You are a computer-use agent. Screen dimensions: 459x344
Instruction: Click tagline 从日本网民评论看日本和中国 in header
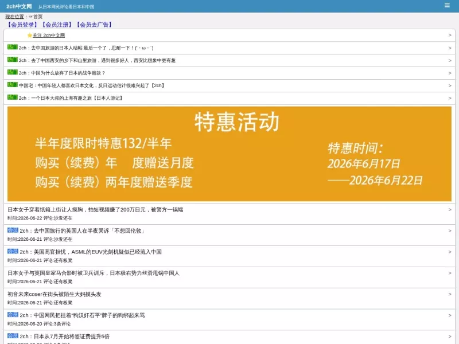point(67,7)
